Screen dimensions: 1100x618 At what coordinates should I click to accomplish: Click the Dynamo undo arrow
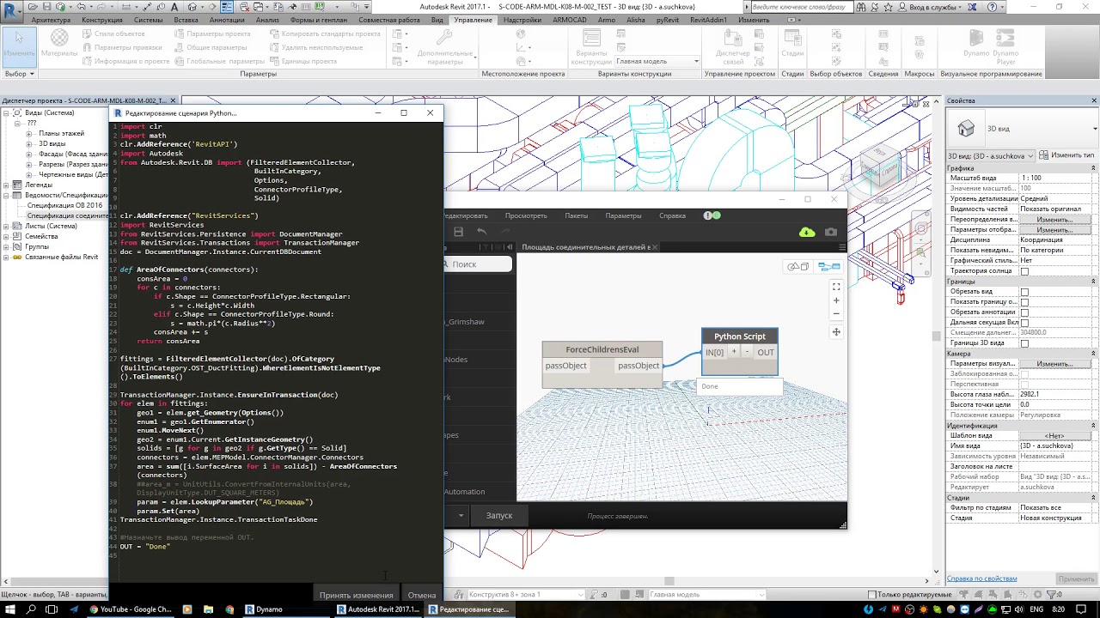pyautogui.click(x=481, y=232)
